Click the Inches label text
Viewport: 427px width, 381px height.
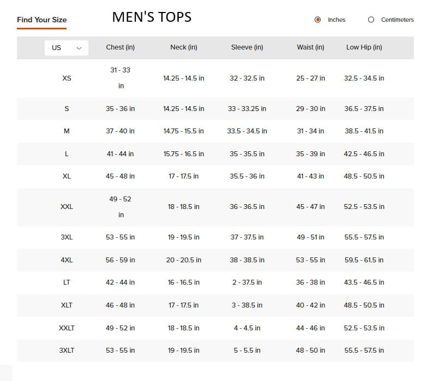tap(336, 20)
